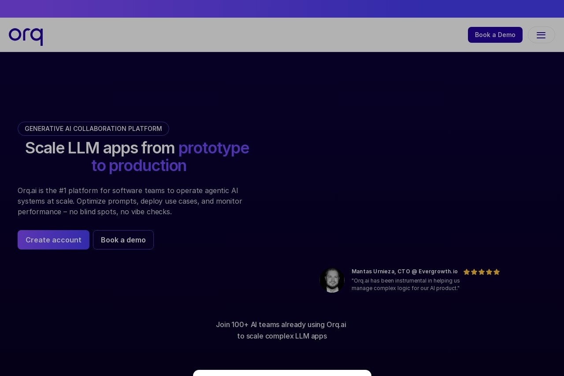
Task: Click the testimonial quote about Orq.ai
Action: pos(406,284)
